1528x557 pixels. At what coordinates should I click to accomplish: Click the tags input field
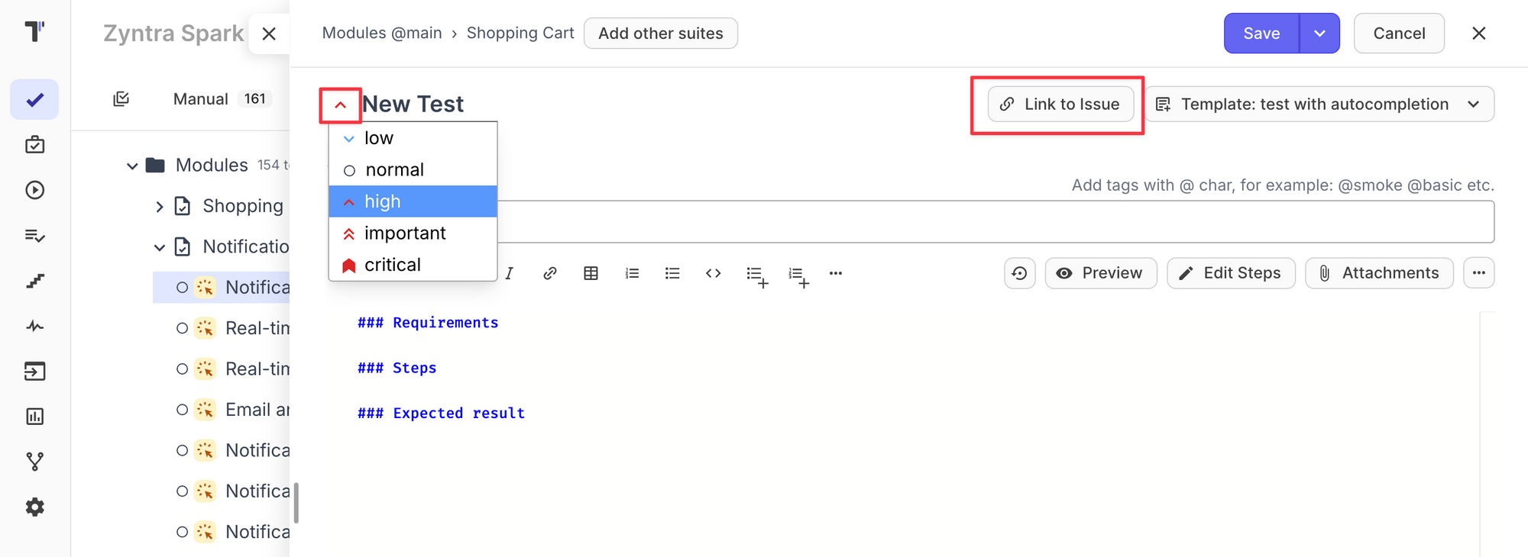click(993, 222)
